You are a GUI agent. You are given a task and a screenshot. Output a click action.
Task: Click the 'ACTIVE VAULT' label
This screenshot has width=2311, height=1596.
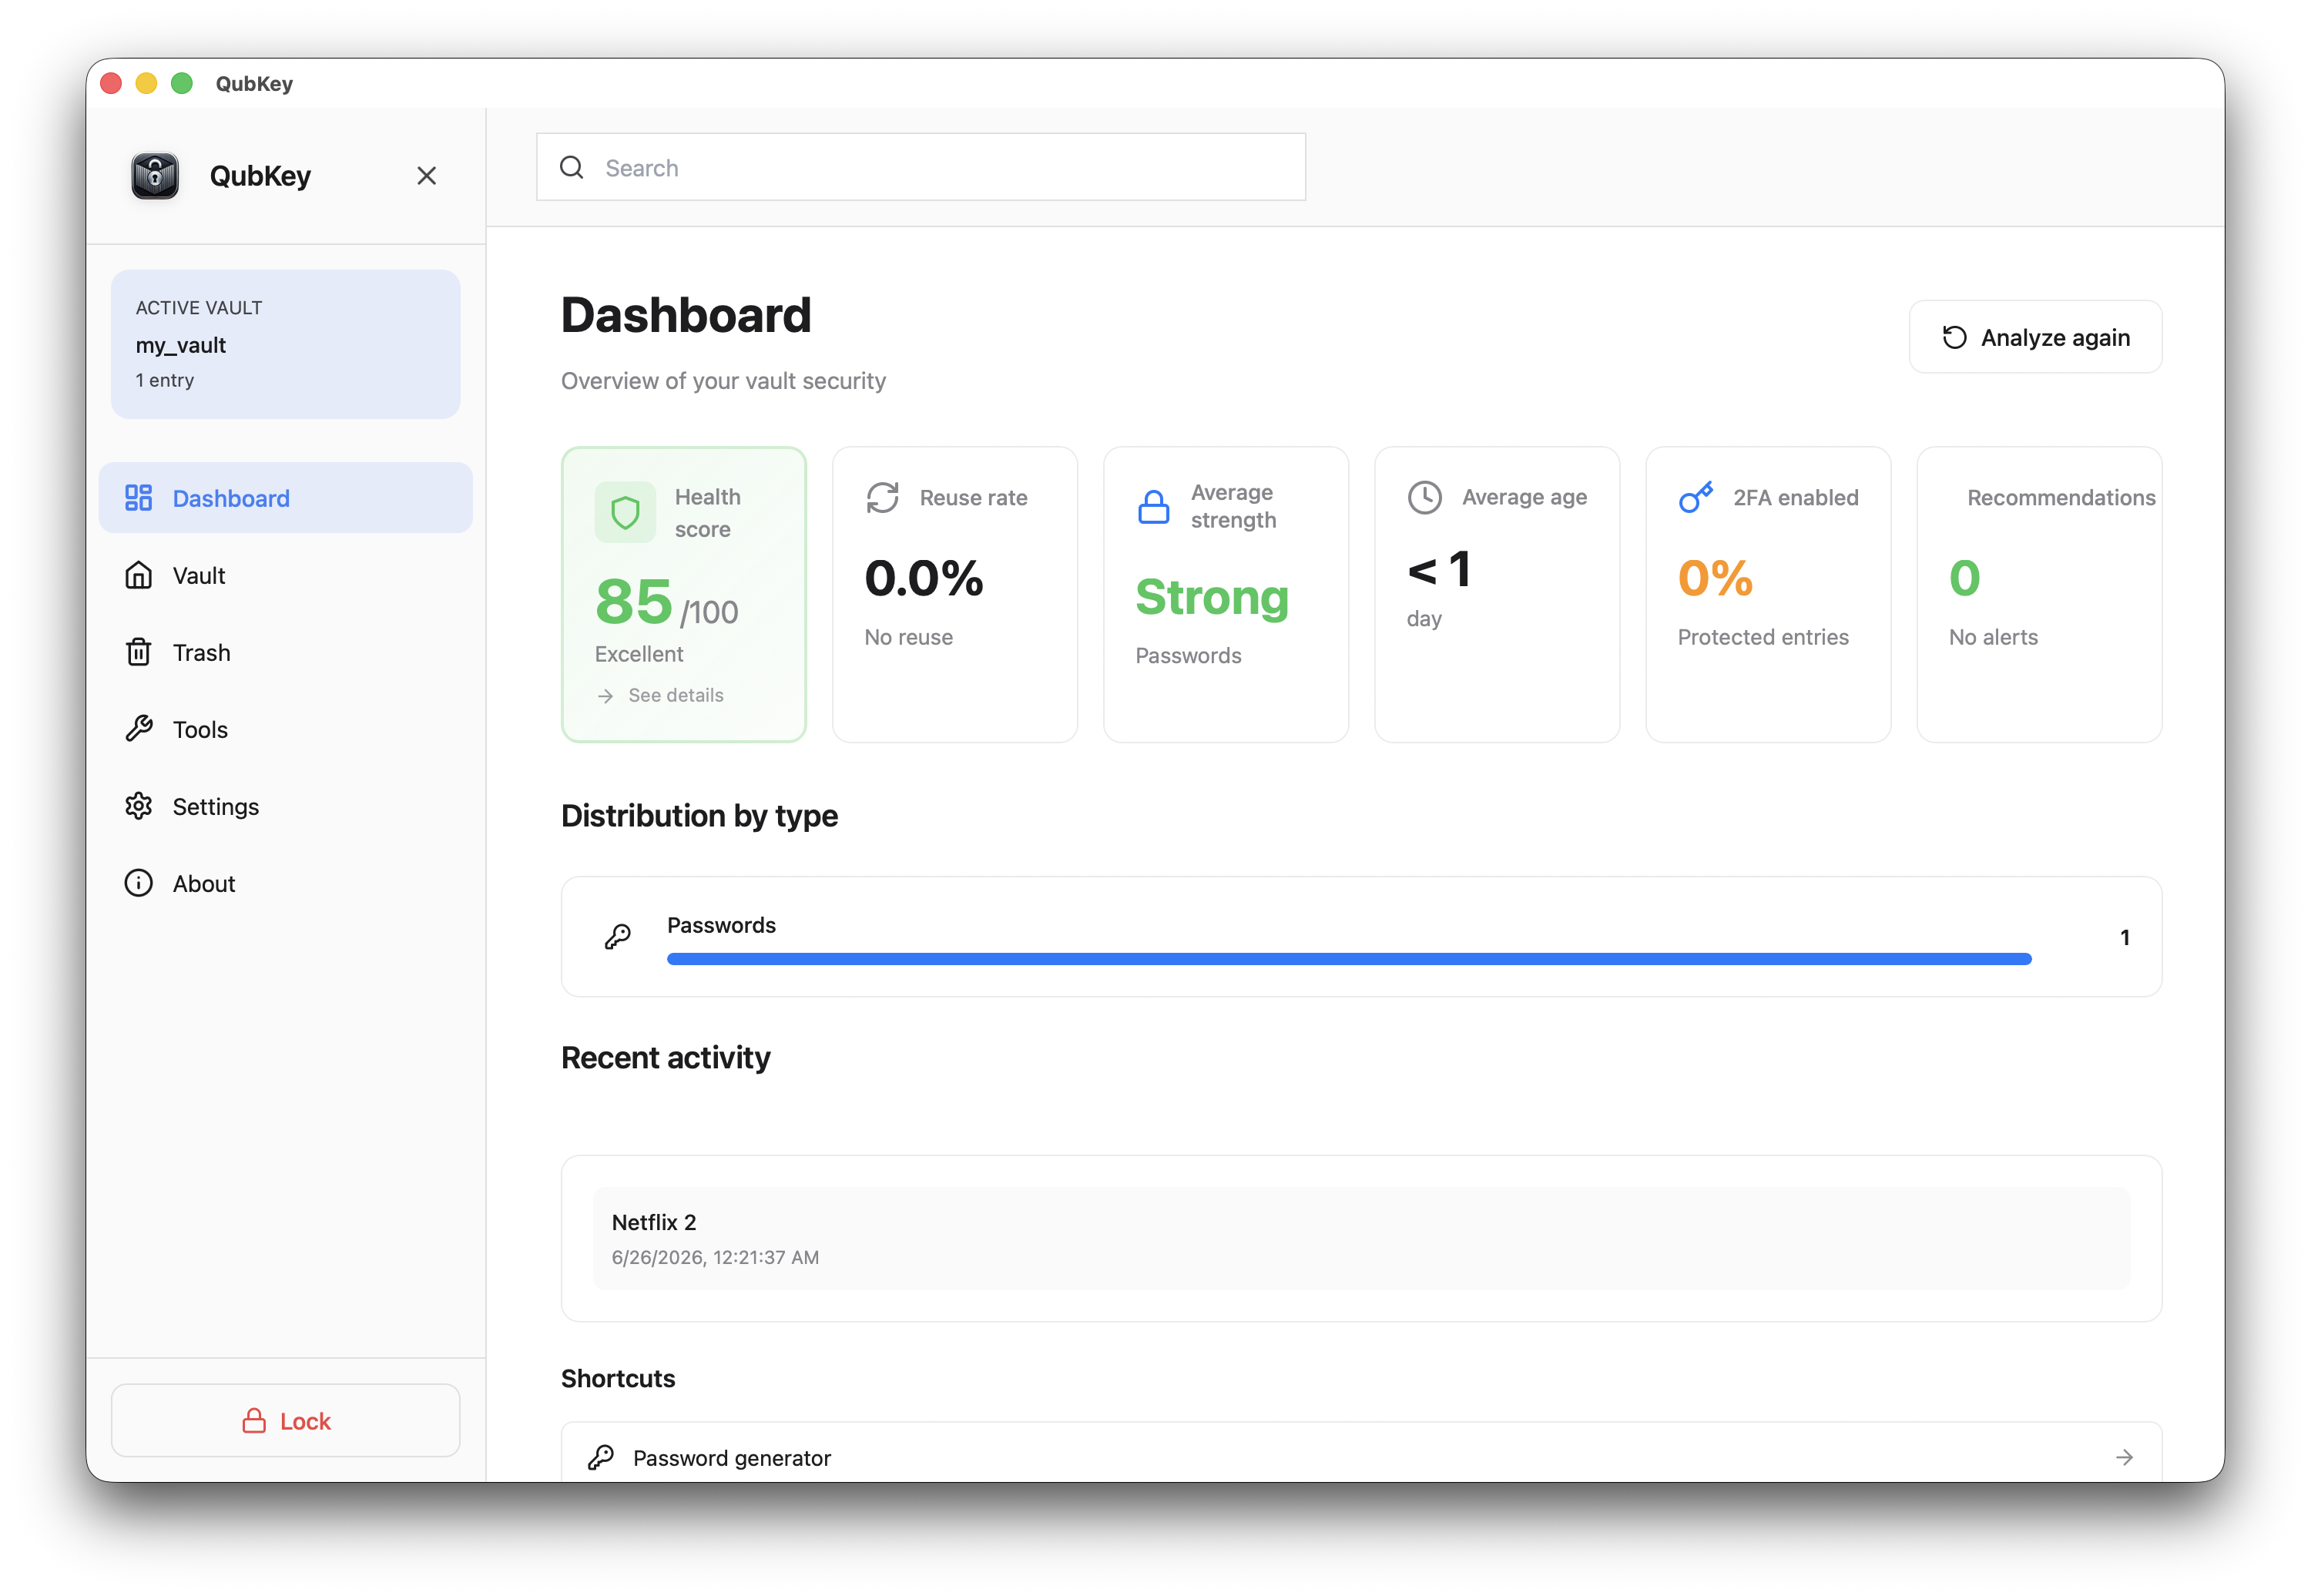tap(199, 308)
